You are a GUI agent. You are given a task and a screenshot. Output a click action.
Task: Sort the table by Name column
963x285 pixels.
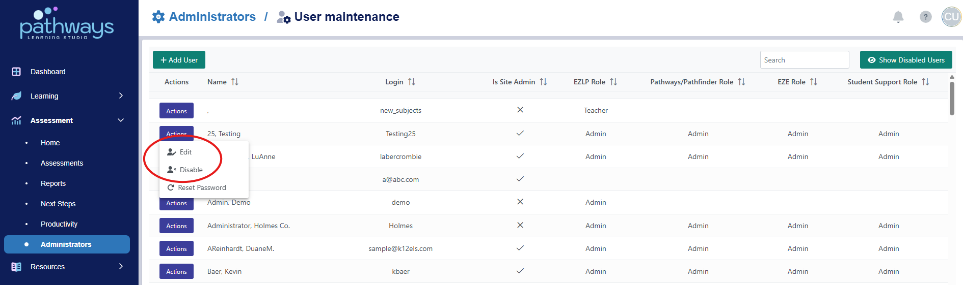[234, 82]
